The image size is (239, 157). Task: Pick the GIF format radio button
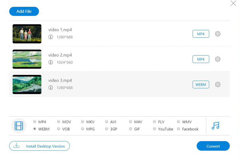point(131,129)
